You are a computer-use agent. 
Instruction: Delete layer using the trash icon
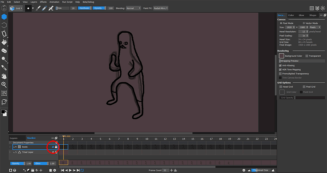50,170
